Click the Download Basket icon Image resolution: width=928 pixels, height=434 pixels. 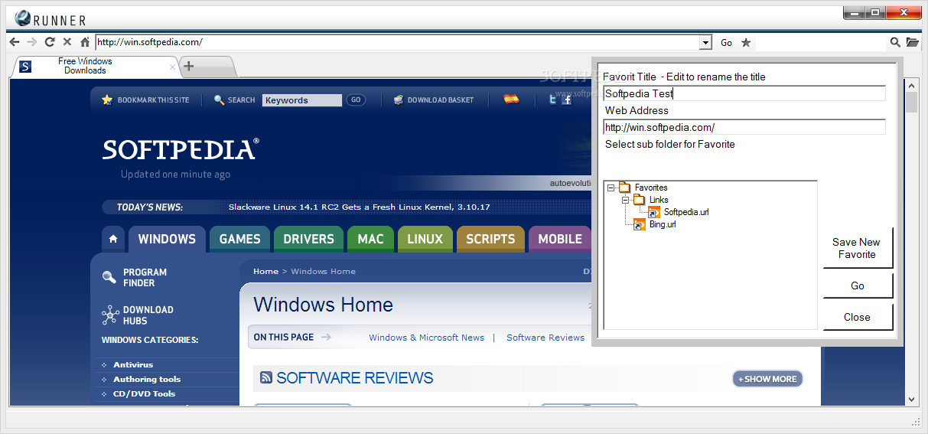pos(398,100)
